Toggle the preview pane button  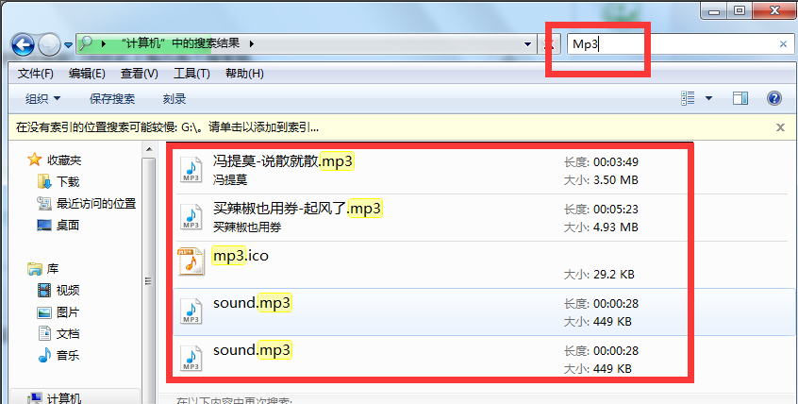click(x=740, y=99)
